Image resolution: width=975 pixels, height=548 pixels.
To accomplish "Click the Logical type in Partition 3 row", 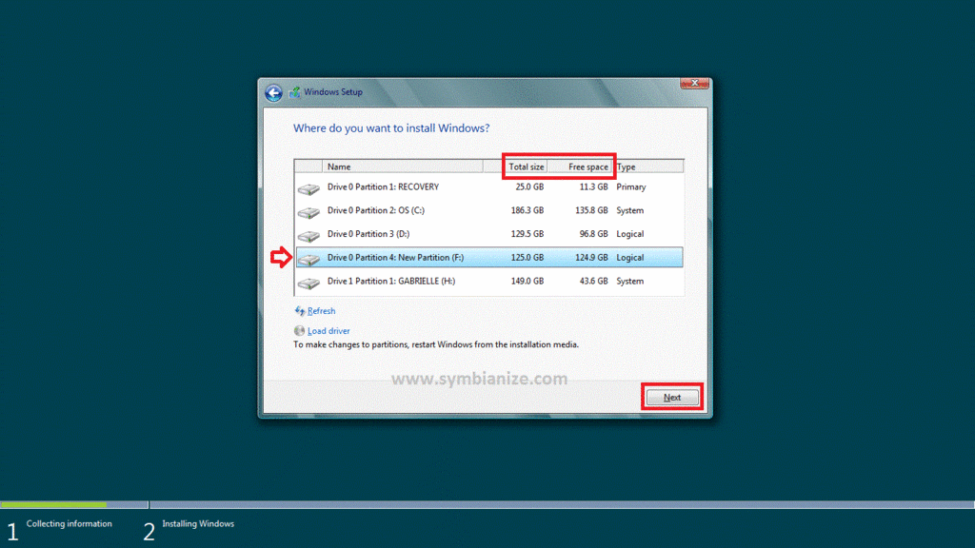I will (630, 234).
